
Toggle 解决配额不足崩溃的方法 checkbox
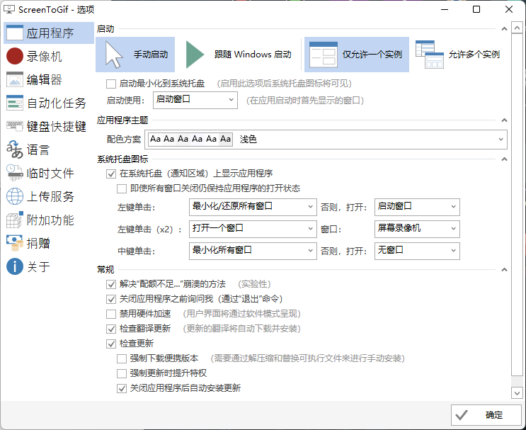tap(111, 284)
